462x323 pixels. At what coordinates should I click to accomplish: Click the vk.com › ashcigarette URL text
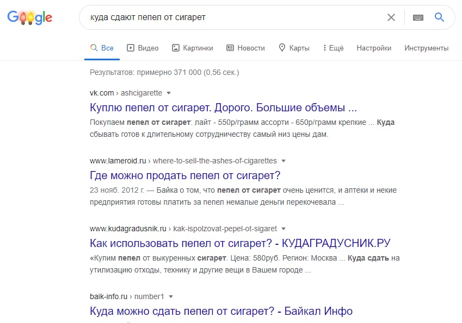[126, 93]
